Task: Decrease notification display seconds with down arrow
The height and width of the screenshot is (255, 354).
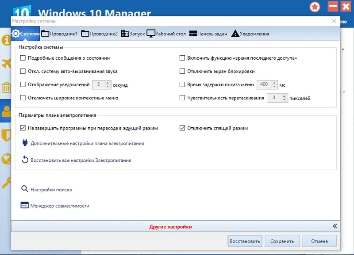Action: click(x=108, y=86)
